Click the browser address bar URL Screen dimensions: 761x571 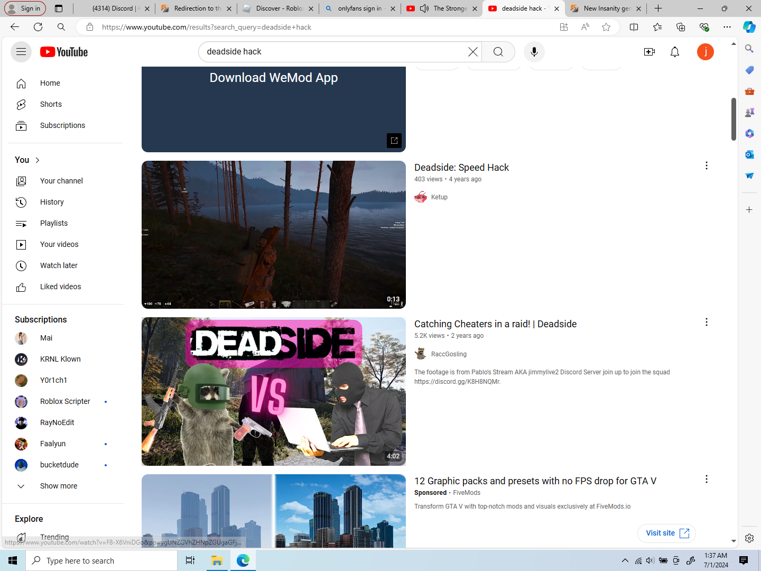tap(207, 27)
